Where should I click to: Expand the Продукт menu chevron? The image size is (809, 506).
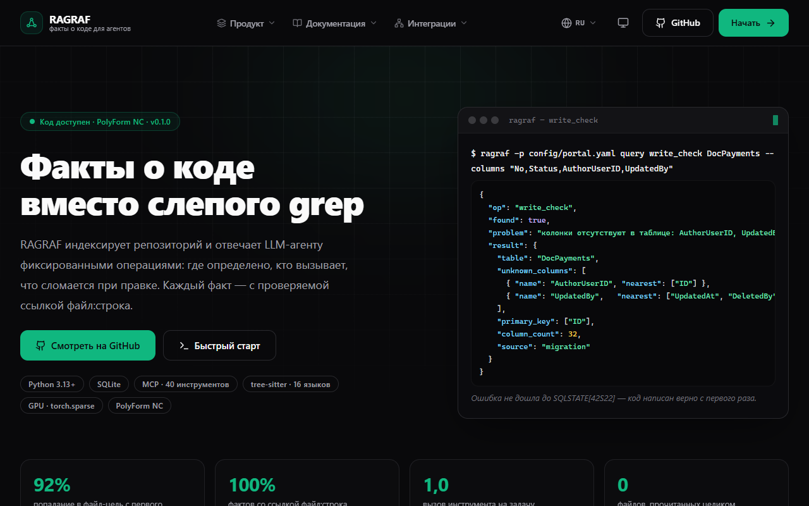coord(272,23)
